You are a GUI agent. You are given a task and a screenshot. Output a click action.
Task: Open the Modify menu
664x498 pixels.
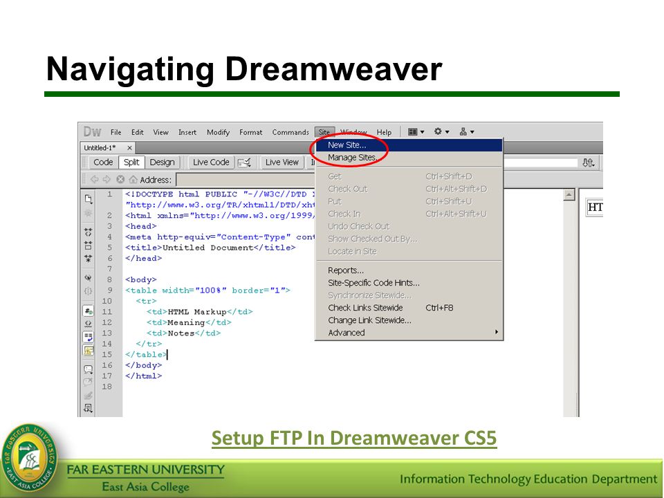pos(218,132)
